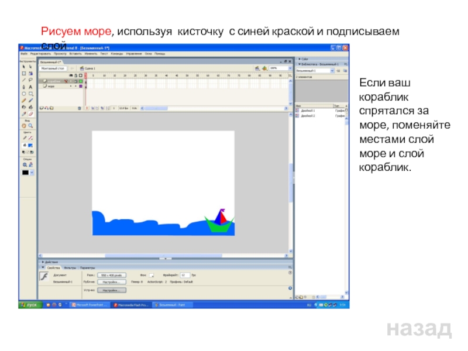Select the Brush tool
The height and width of the screenshot is (351, 468).
coord(30,101)
